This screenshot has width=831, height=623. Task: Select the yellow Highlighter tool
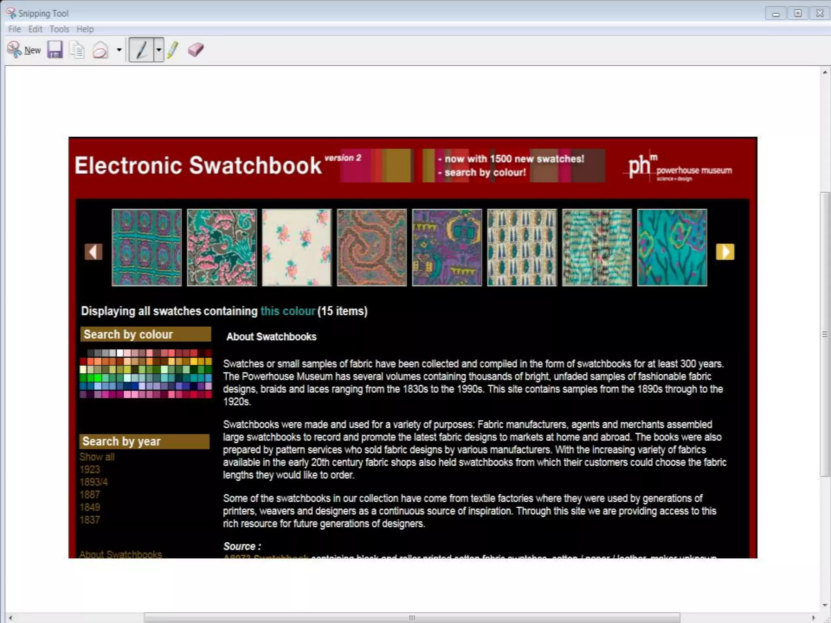click(173, 50)
